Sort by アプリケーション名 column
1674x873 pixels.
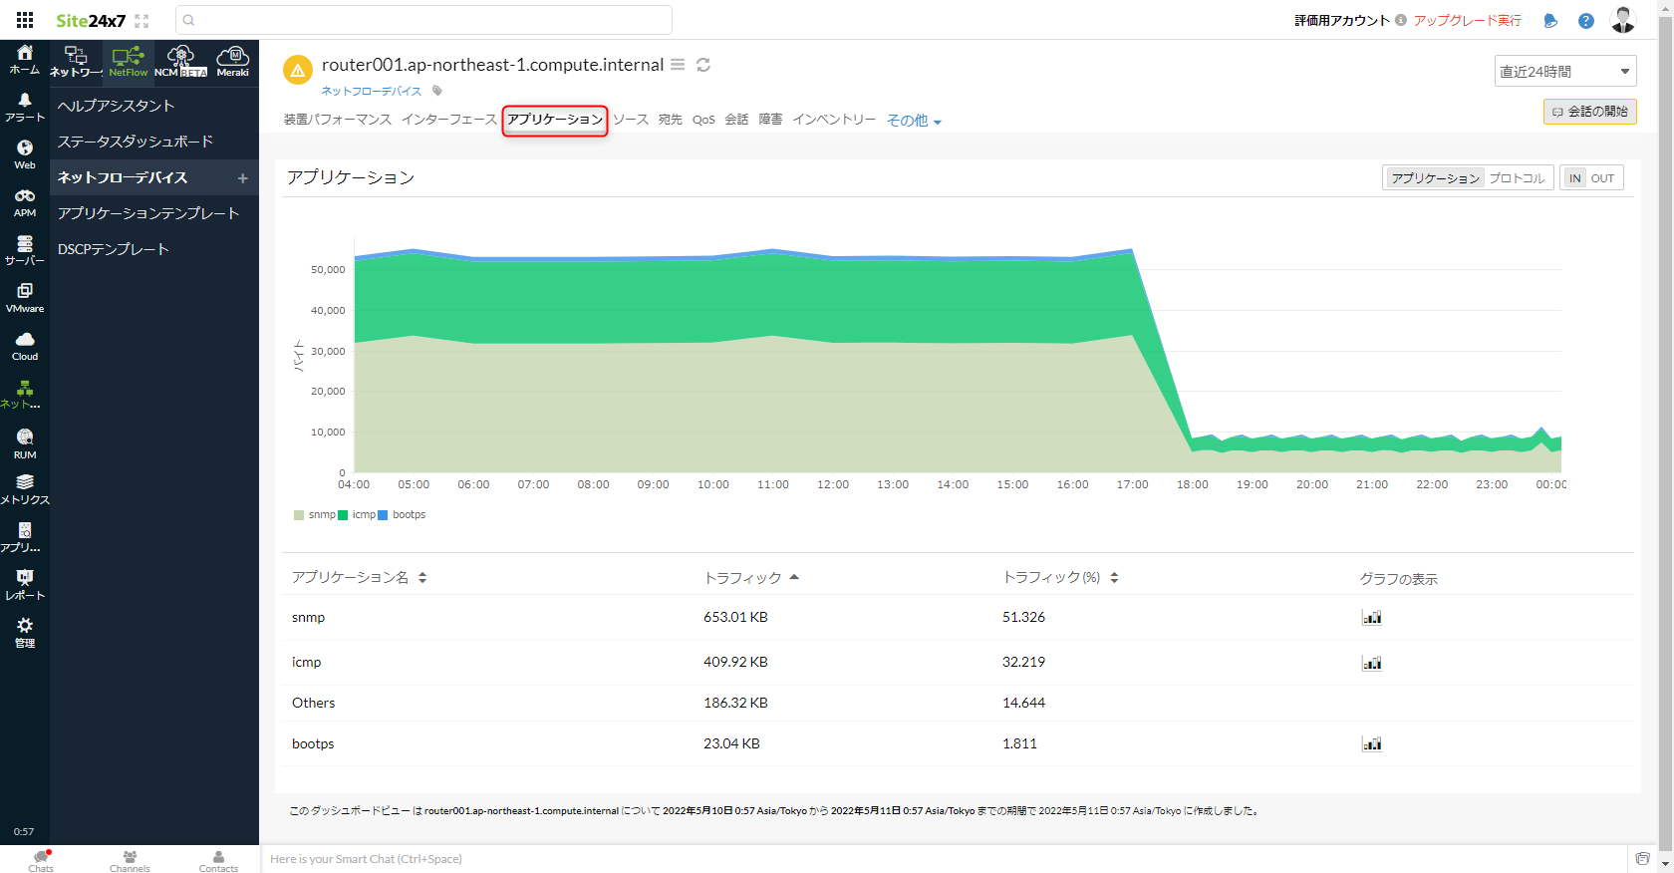pos(359,578)
